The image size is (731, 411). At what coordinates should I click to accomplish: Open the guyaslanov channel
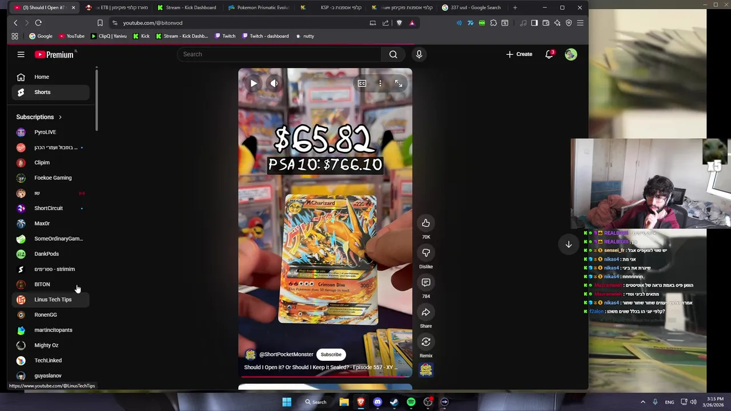tap(50, 376)
